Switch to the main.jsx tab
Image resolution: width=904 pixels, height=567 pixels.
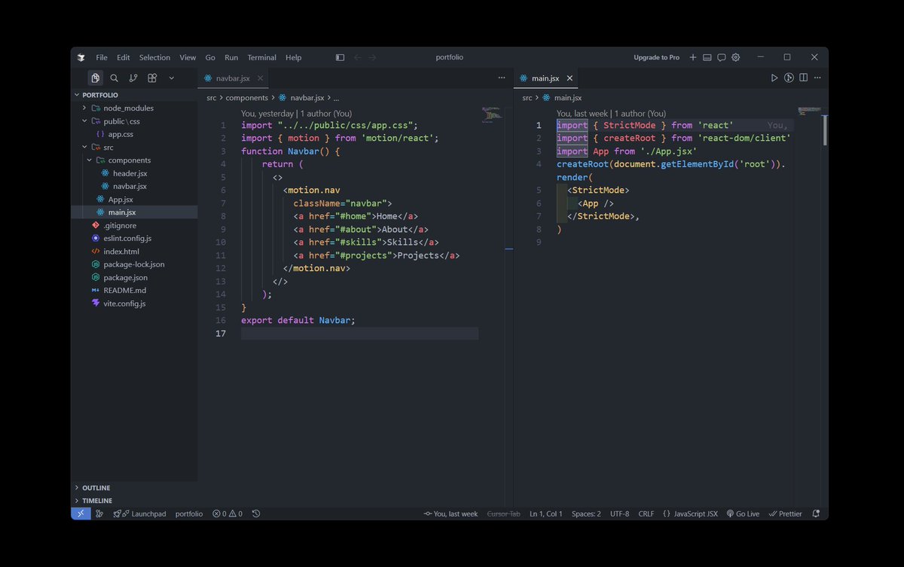tap(545, 78)
